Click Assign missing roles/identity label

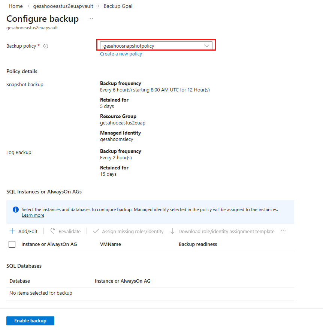[x=133, y=232]
